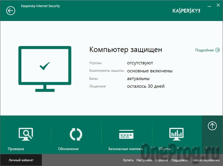Start Обновление via the circular arrows icon

[x=76, y=134]
